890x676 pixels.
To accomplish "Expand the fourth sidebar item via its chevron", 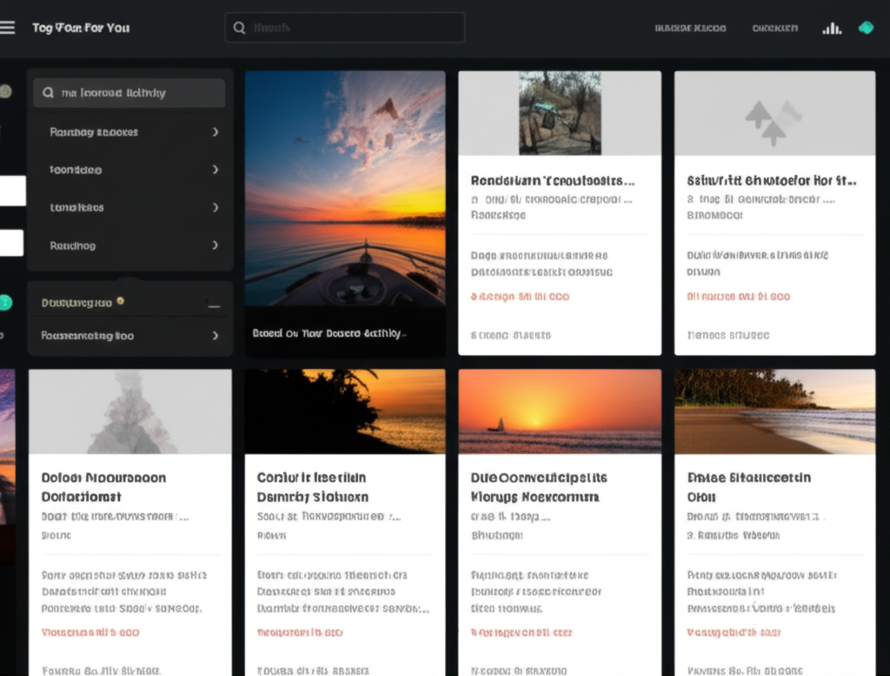I will pos(215,246).
